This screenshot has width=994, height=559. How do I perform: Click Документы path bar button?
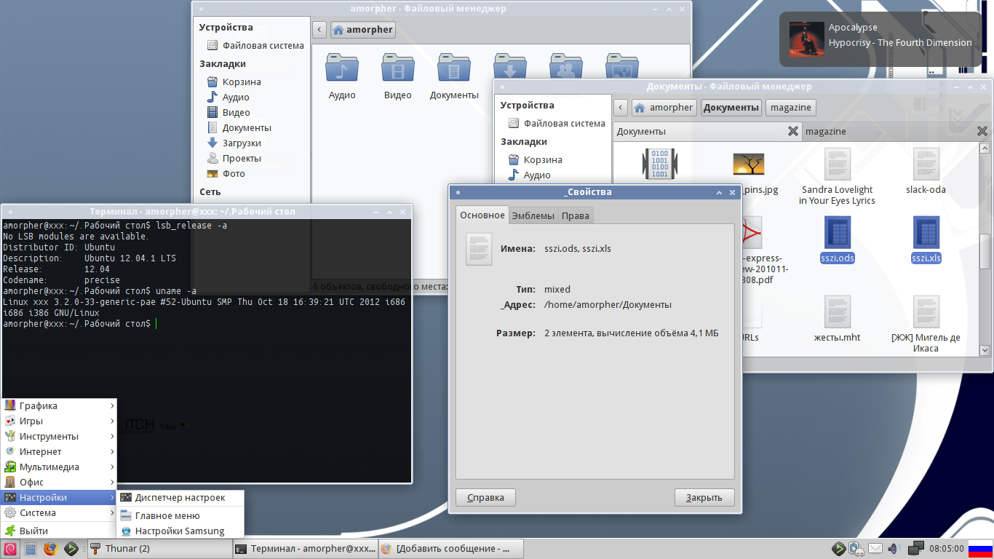tap(731, 108)
